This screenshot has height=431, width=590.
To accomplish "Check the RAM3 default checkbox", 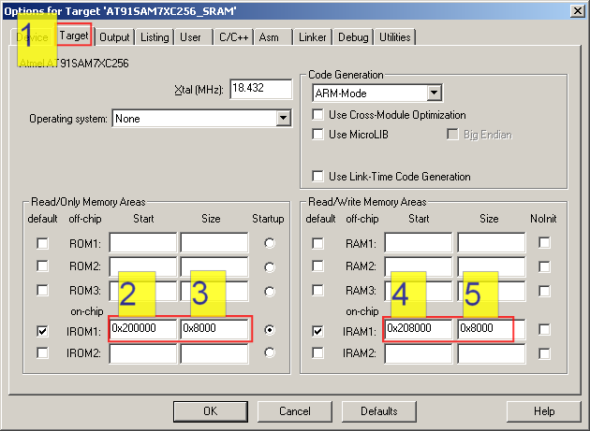I will click(x=318, y=290).
